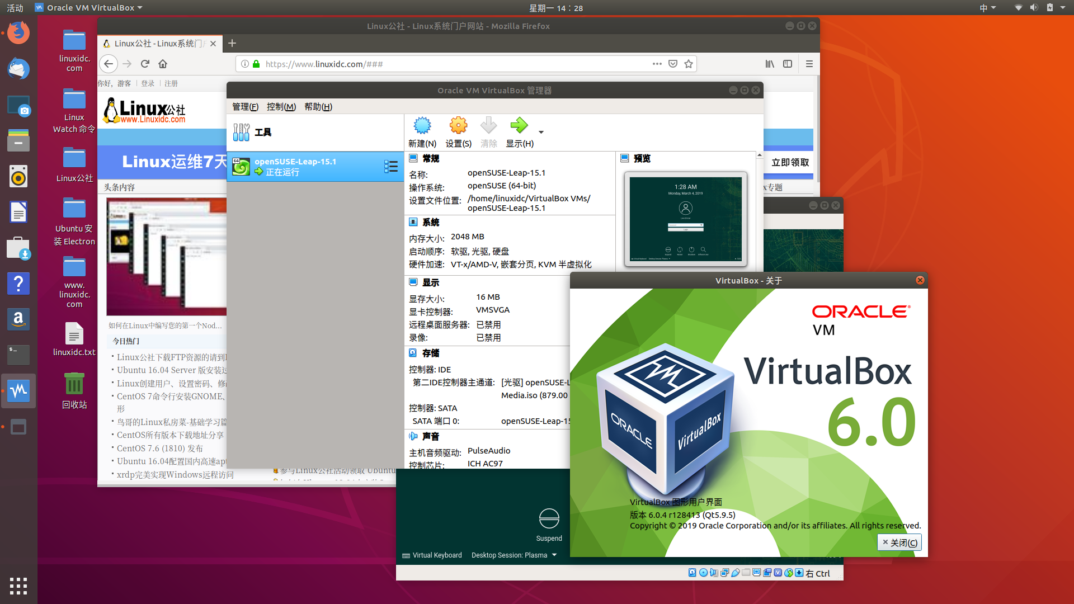The image size is (1074, 604).
Task: Open input method 中 dropdown in top bar
Action: point(987,8)
